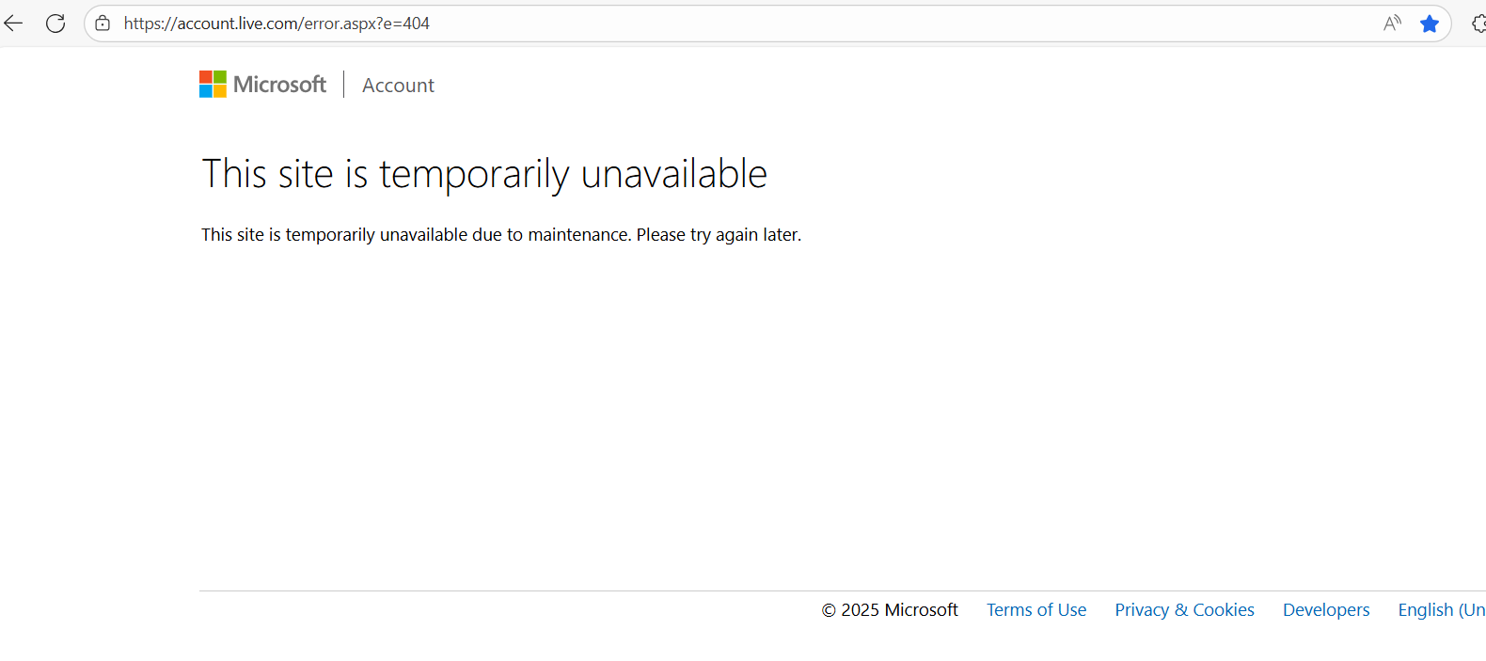Open the extensions icon at far right

pyautogui.click(x=1478, y=24)
